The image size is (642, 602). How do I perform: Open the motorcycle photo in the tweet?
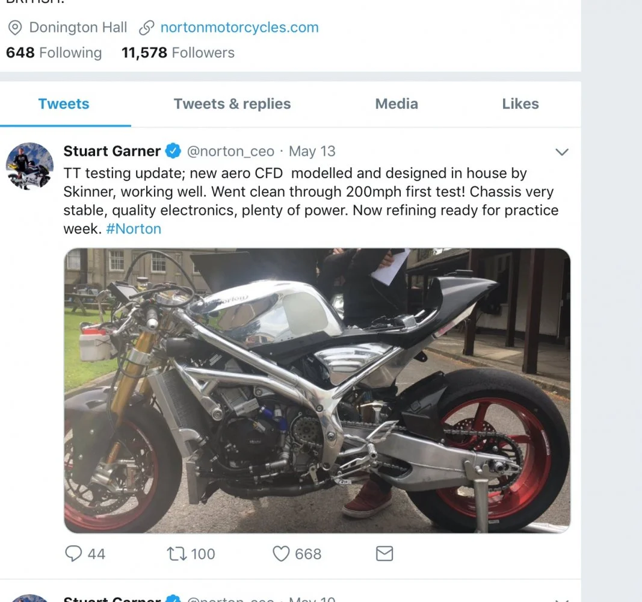click(x=317, y=390)
